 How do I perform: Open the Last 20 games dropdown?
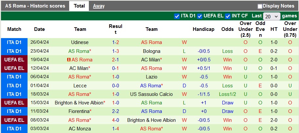point(272,16)
